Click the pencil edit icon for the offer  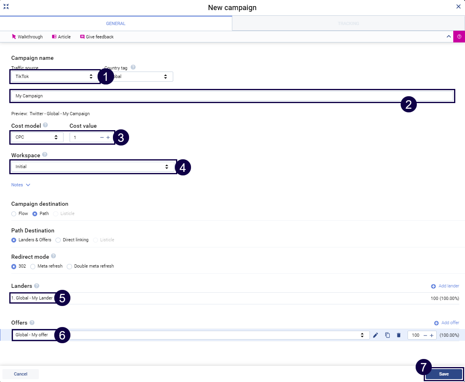coord(376,335)
